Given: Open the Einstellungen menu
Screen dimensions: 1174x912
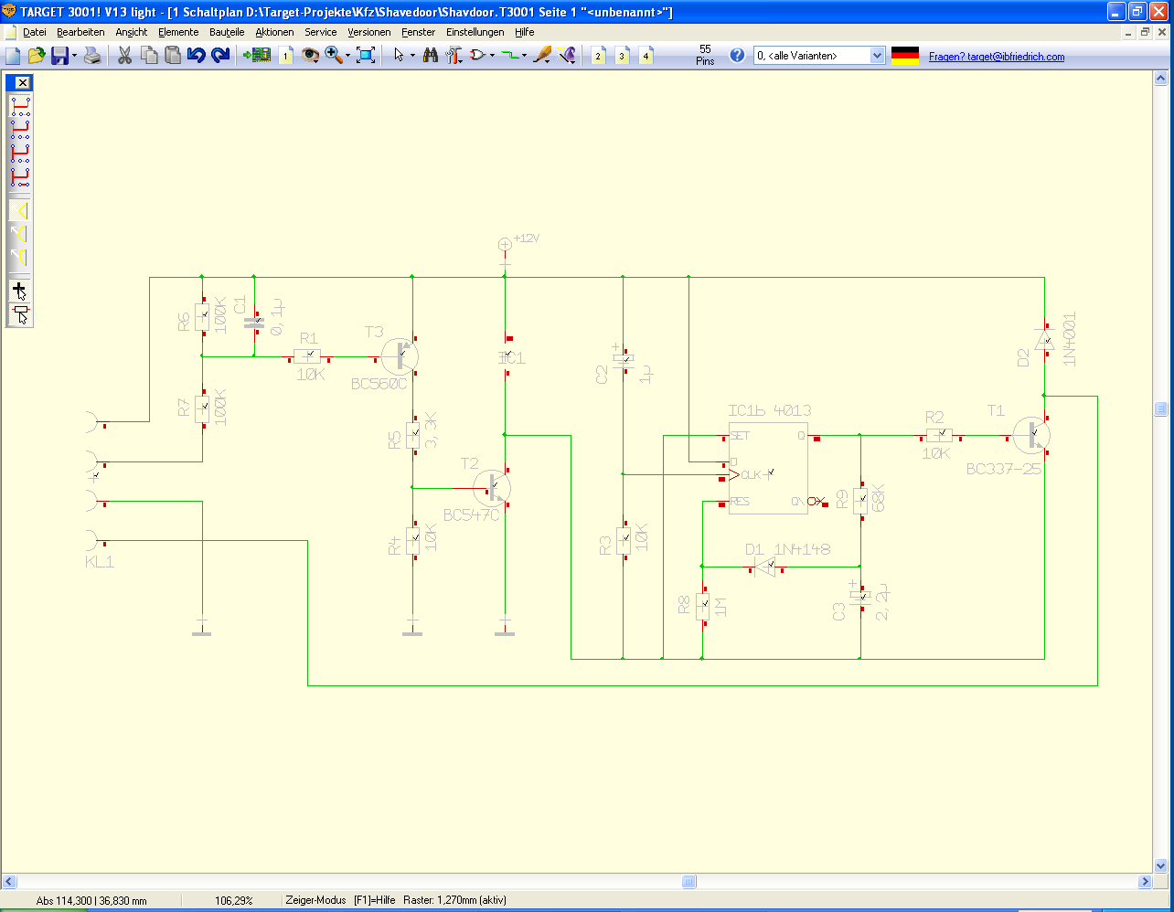Looking at the screenshot, I should [475, 32].
